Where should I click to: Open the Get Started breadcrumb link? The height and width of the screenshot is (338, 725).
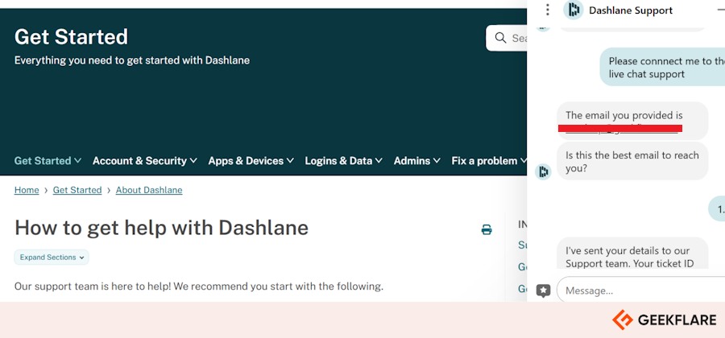tap(77, 190)
